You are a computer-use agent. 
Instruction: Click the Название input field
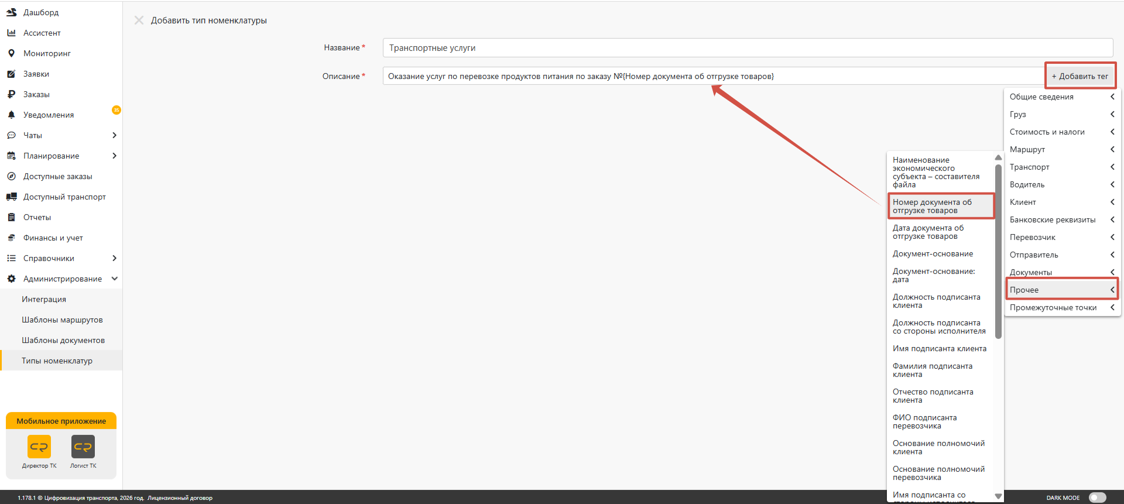point(748,48)
